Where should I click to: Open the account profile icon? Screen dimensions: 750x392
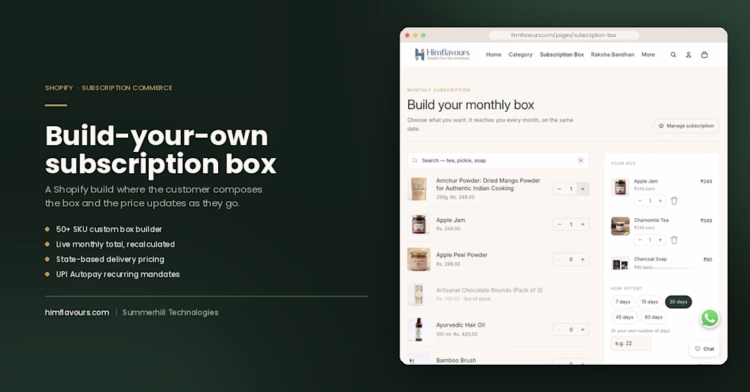(689, 55)
